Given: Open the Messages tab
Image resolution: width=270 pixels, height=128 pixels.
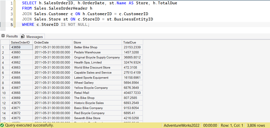Looking at the screenshot, I should point(32,36).
